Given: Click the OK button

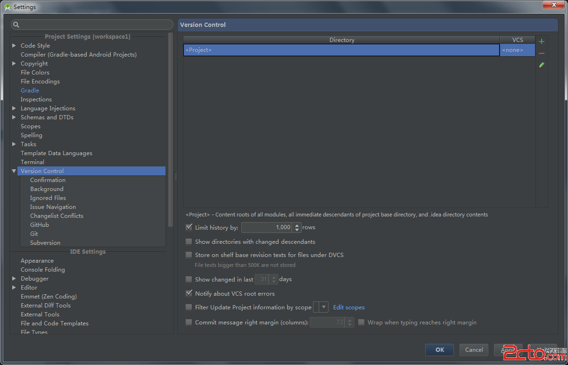Looking at the screenshot, I should (x=439, y=349).
